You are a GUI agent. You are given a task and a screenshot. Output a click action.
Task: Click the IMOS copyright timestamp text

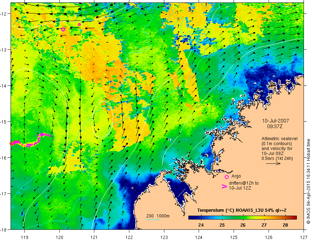(x=308, y=181)
